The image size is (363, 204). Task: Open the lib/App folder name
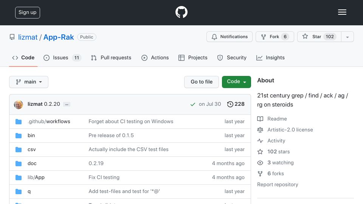click(x=36, y=178)
